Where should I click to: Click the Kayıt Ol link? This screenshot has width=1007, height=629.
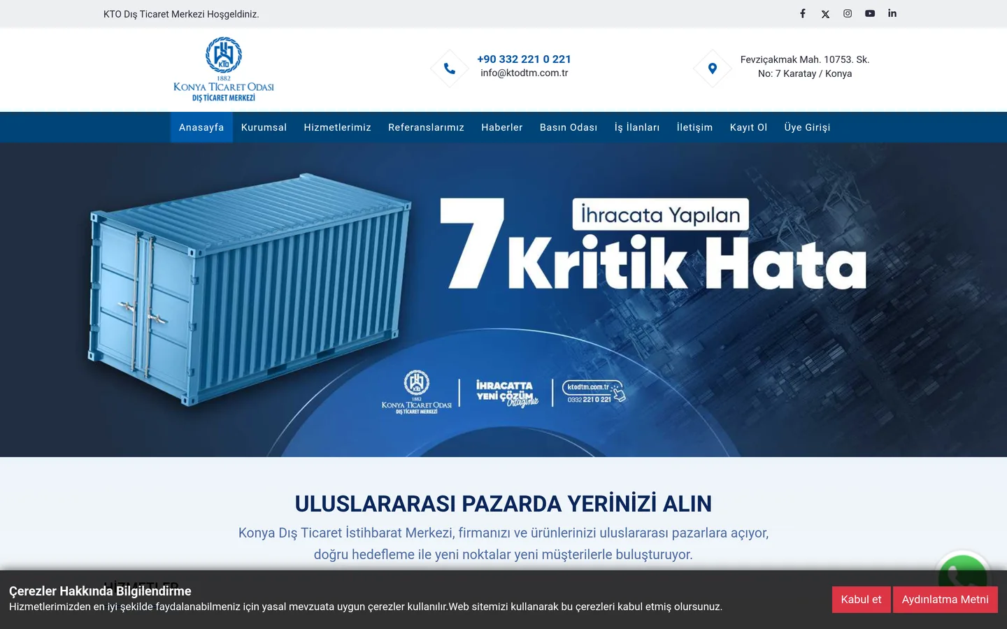(x=748, y=127)
